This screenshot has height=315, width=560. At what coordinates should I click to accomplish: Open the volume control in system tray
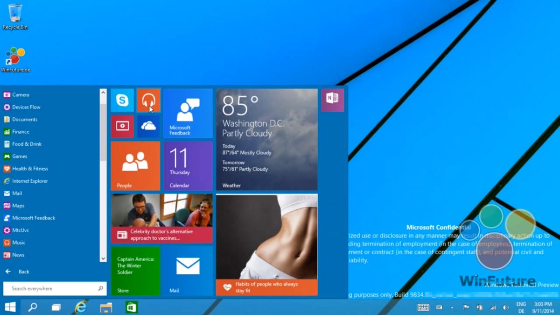505,307
